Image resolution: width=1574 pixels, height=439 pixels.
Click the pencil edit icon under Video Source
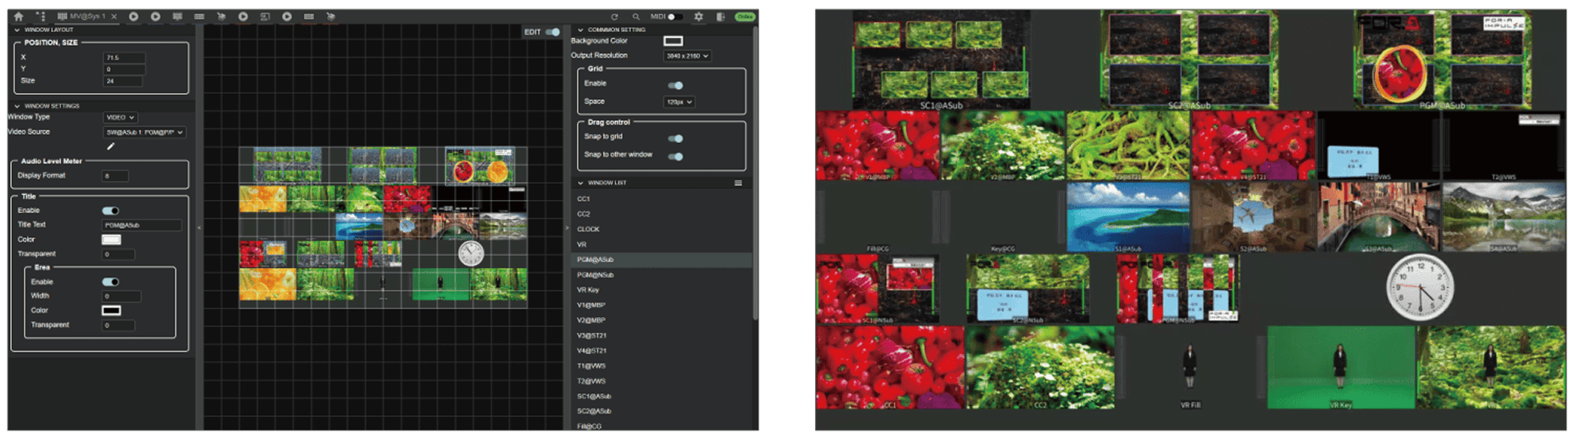[110, 147]
